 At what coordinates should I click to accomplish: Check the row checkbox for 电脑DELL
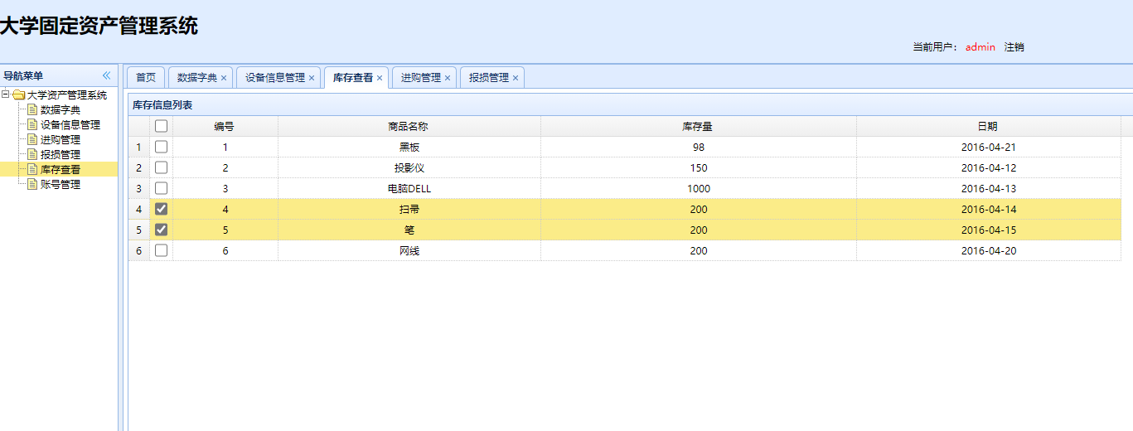click(x=161, y=188)
